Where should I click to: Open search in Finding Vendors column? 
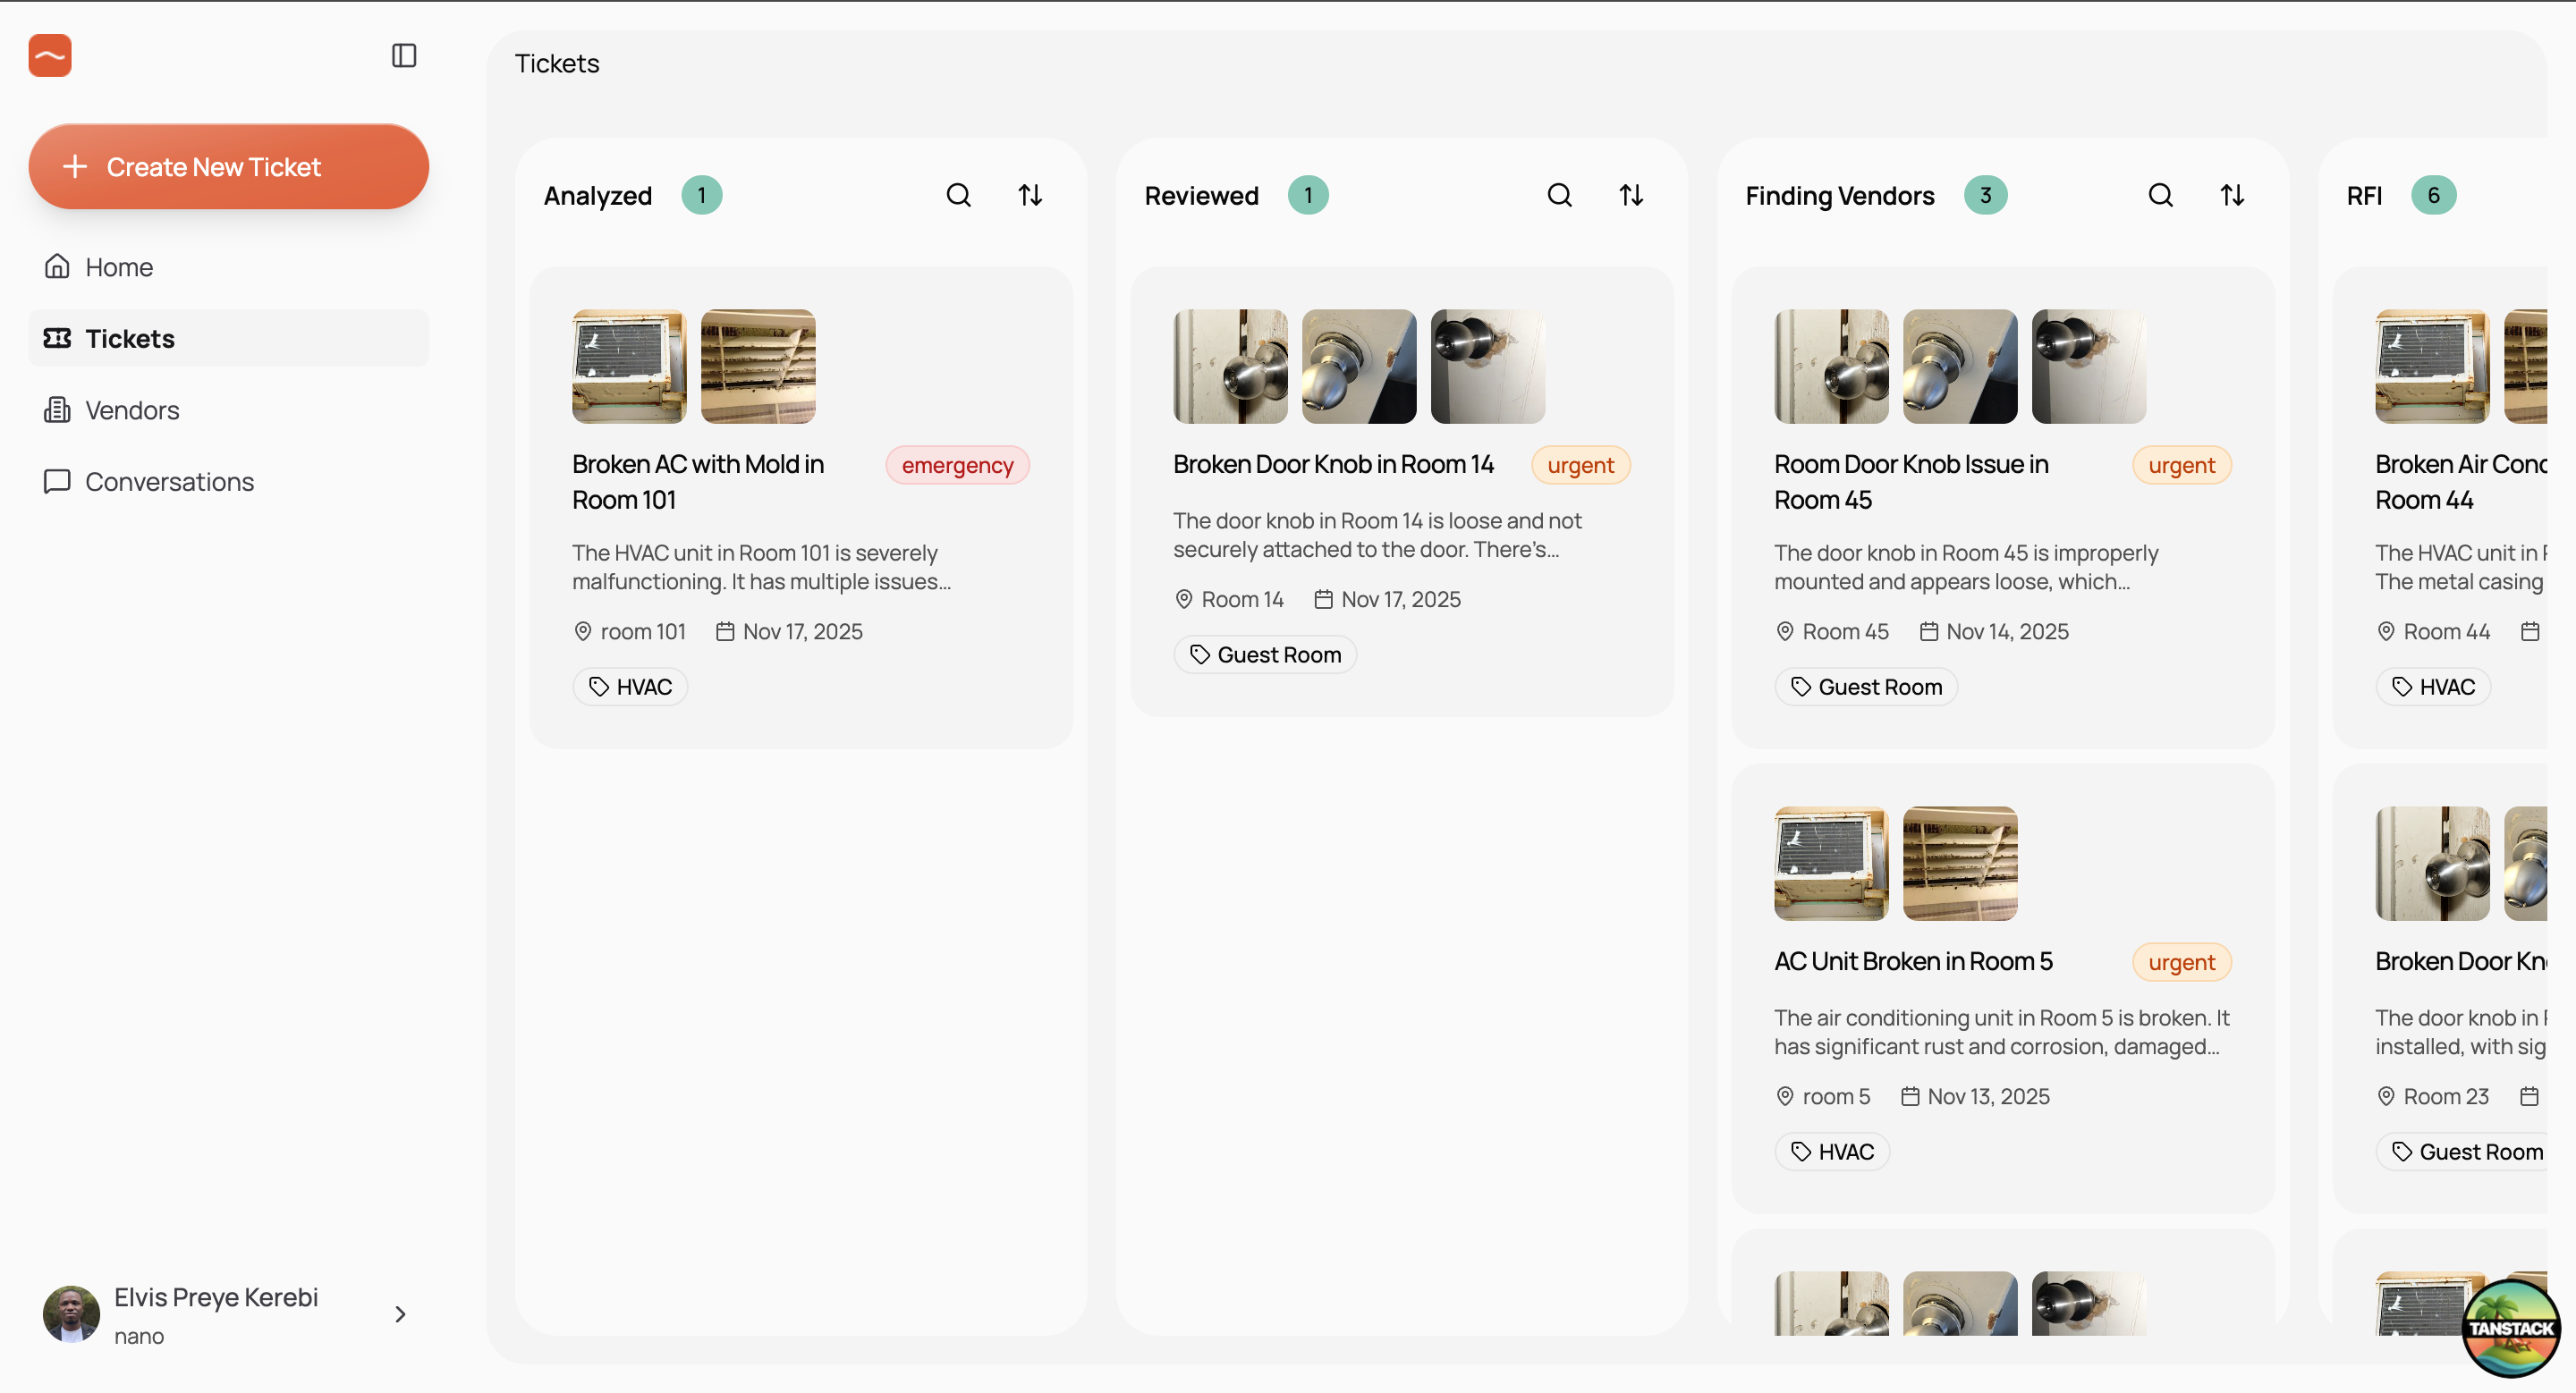click(2160, 195)
